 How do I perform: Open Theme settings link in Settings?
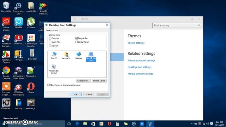point(136,43)
